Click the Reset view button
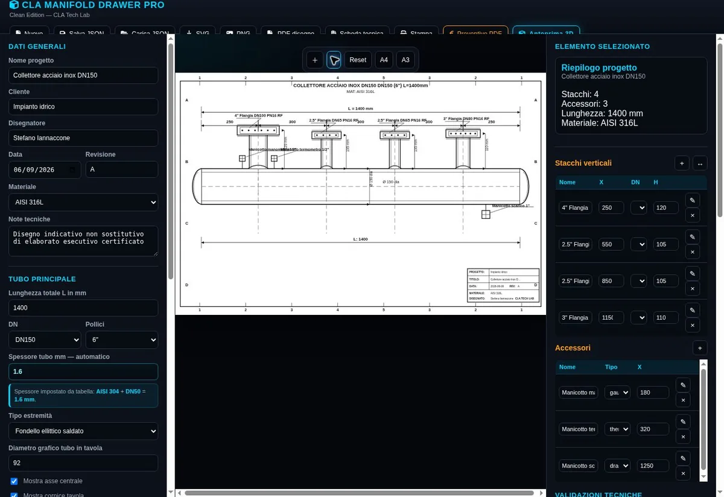The height and width of the screenshot is (497, 724). click(358, 60)
